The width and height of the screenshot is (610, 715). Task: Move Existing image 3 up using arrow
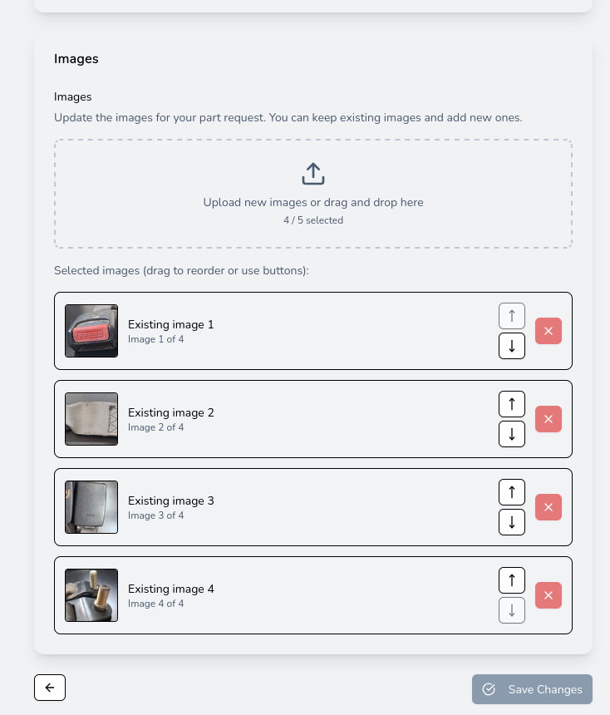click(x=512, y=492)
